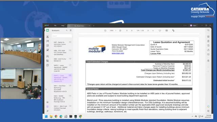The width and height of the screenshot is (217, 122).
Task: Open bookmark Gym Floor Refinishing Sourcewell
Action: (62, 88)
